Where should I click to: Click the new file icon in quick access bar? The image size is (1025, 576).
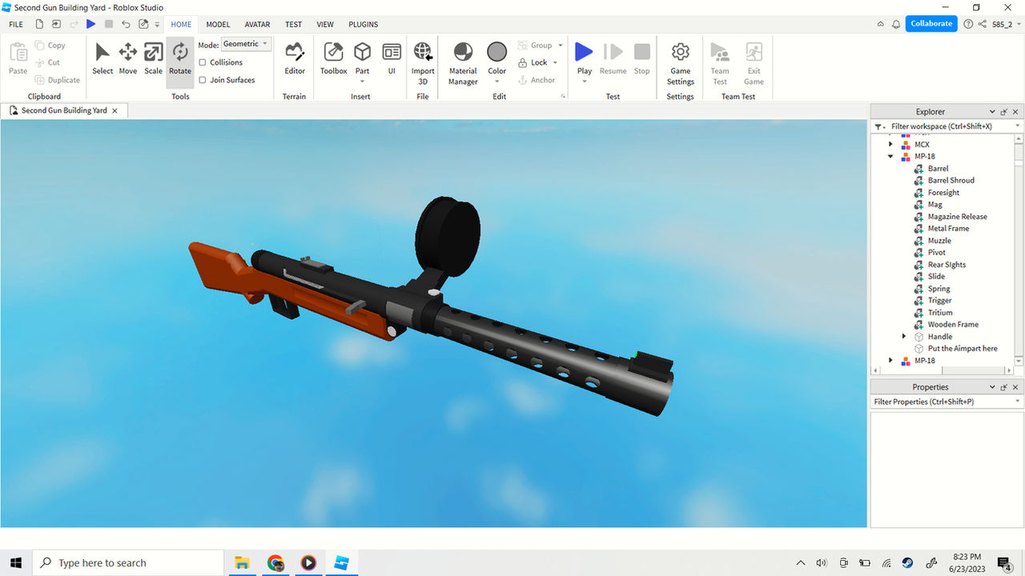tap(38, 24)
